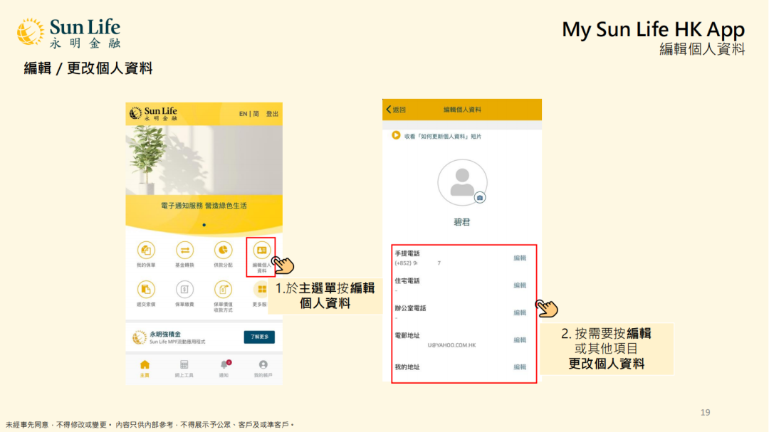Viewport: 769px width, 432px height.
Task: Click banner 電子通知服務 營造綠色生活
Action: coord(204,206)
